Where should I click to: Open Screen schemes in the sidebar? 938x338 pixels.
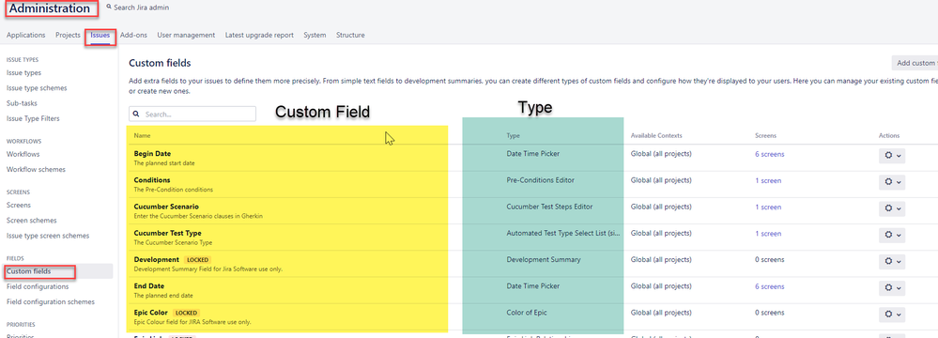coord(32,220)
